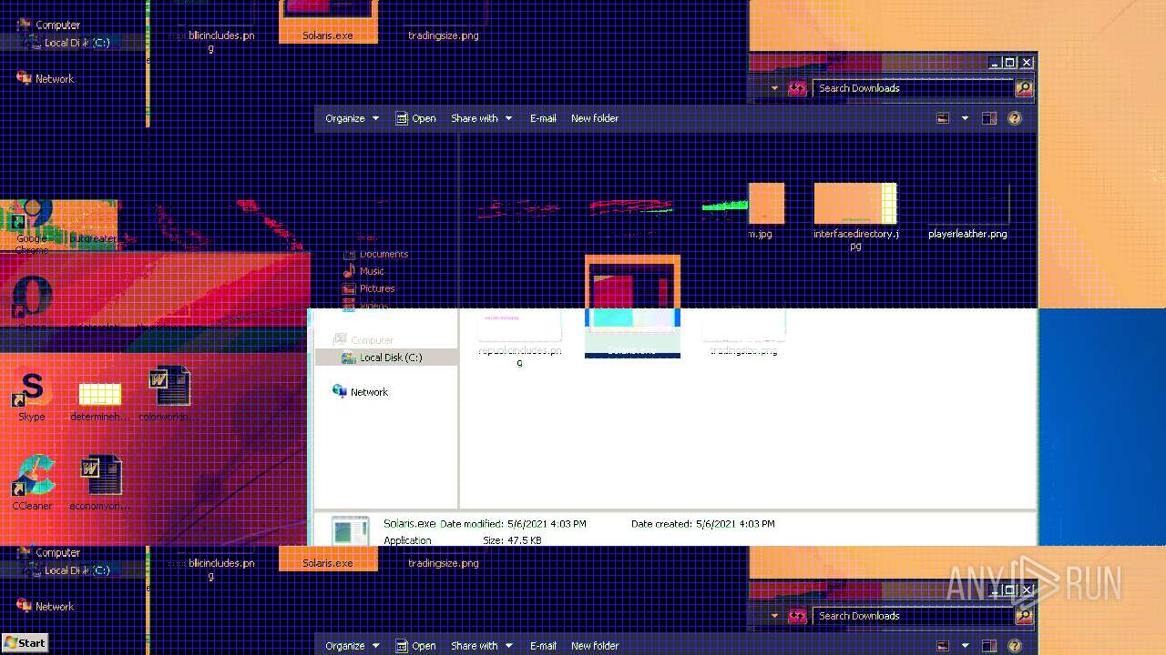The height and width of the screenshot is (655, 1166).
Task: Open the Start menu button
Action: [x=25, y=643]
